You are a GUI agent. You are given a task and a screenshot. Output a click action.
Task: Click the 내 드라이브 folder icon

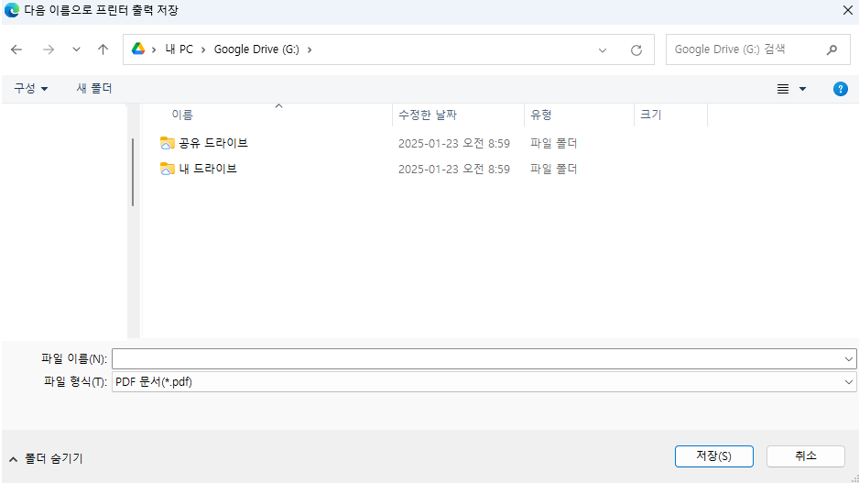coord(167,169)
